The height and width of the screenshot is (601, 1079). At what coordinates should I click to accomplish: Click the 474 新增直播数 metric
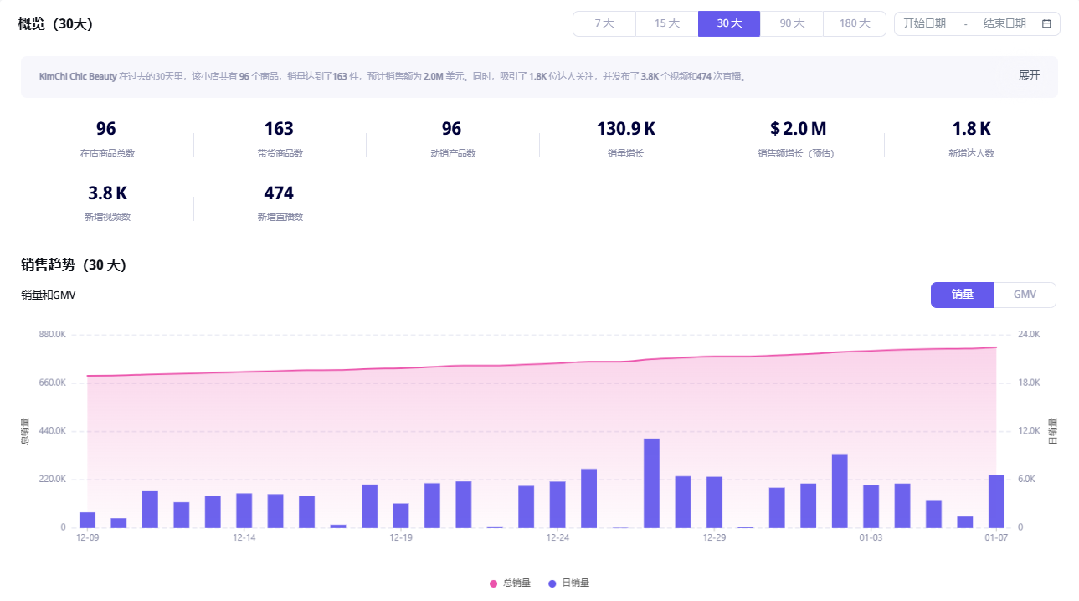pos(279,193)
